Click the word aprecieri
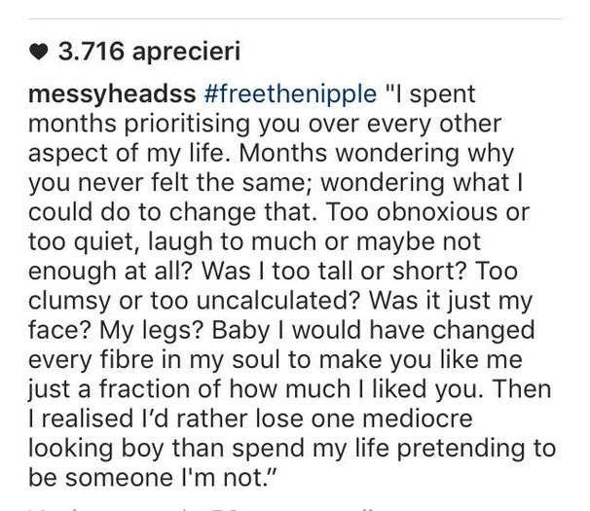This screenshot has height=511, width=590. 186,53
